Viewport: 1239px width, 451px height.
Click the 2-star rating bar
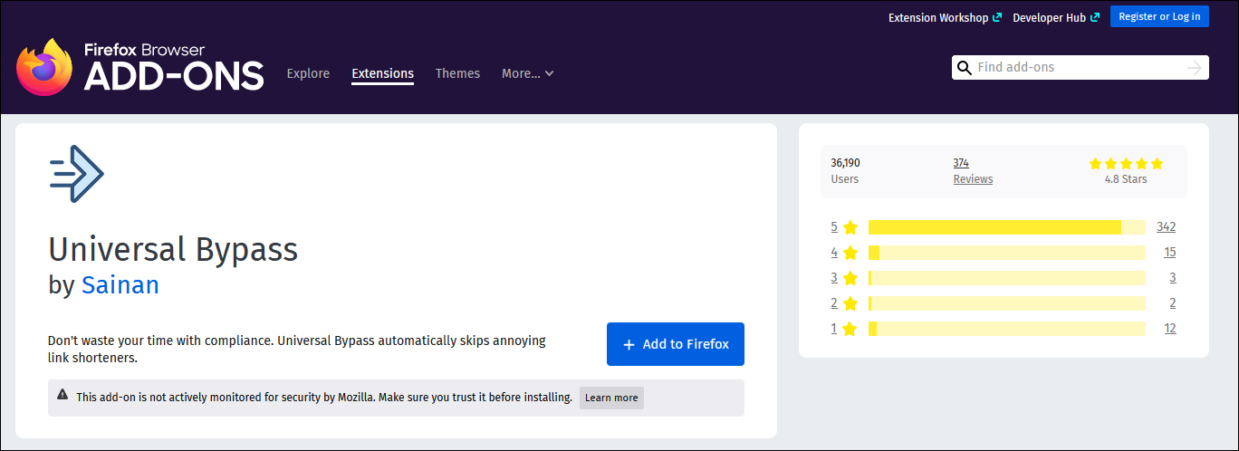coord(1007,303)
